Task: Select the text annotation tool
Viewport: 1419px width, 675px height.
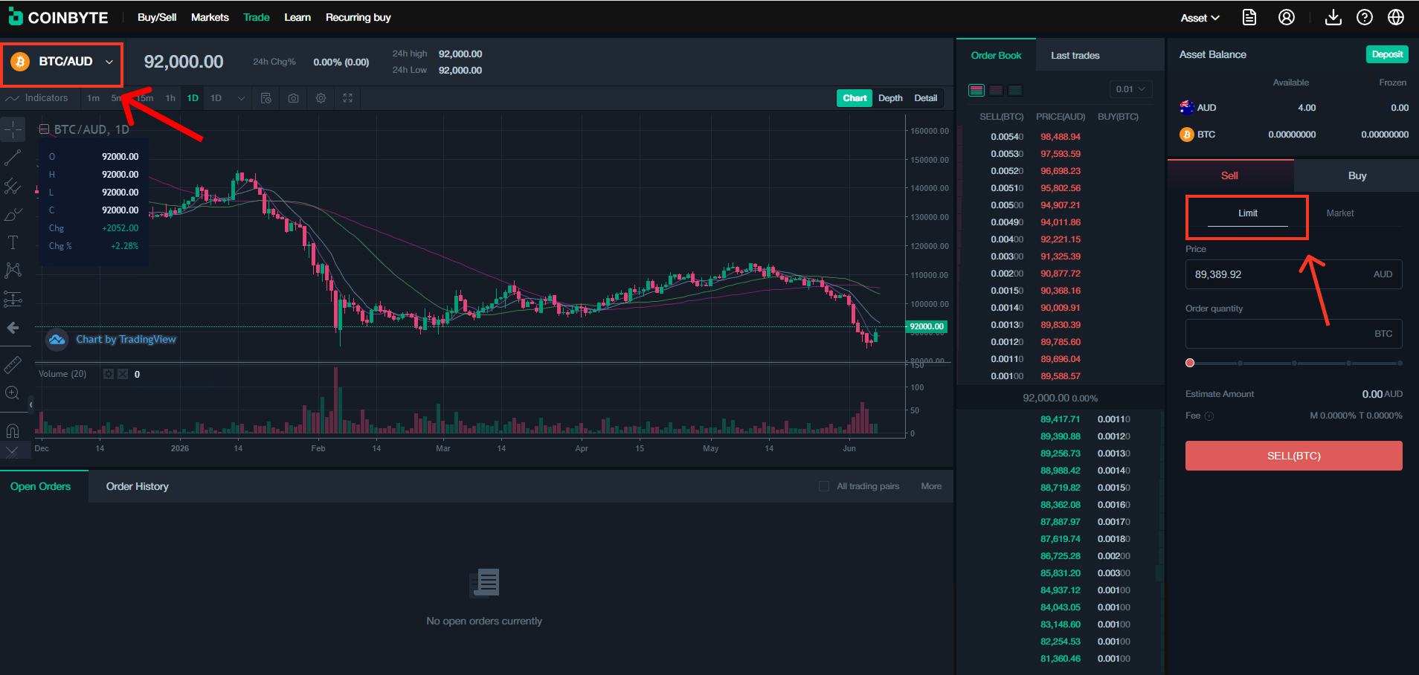Action: 13,242
